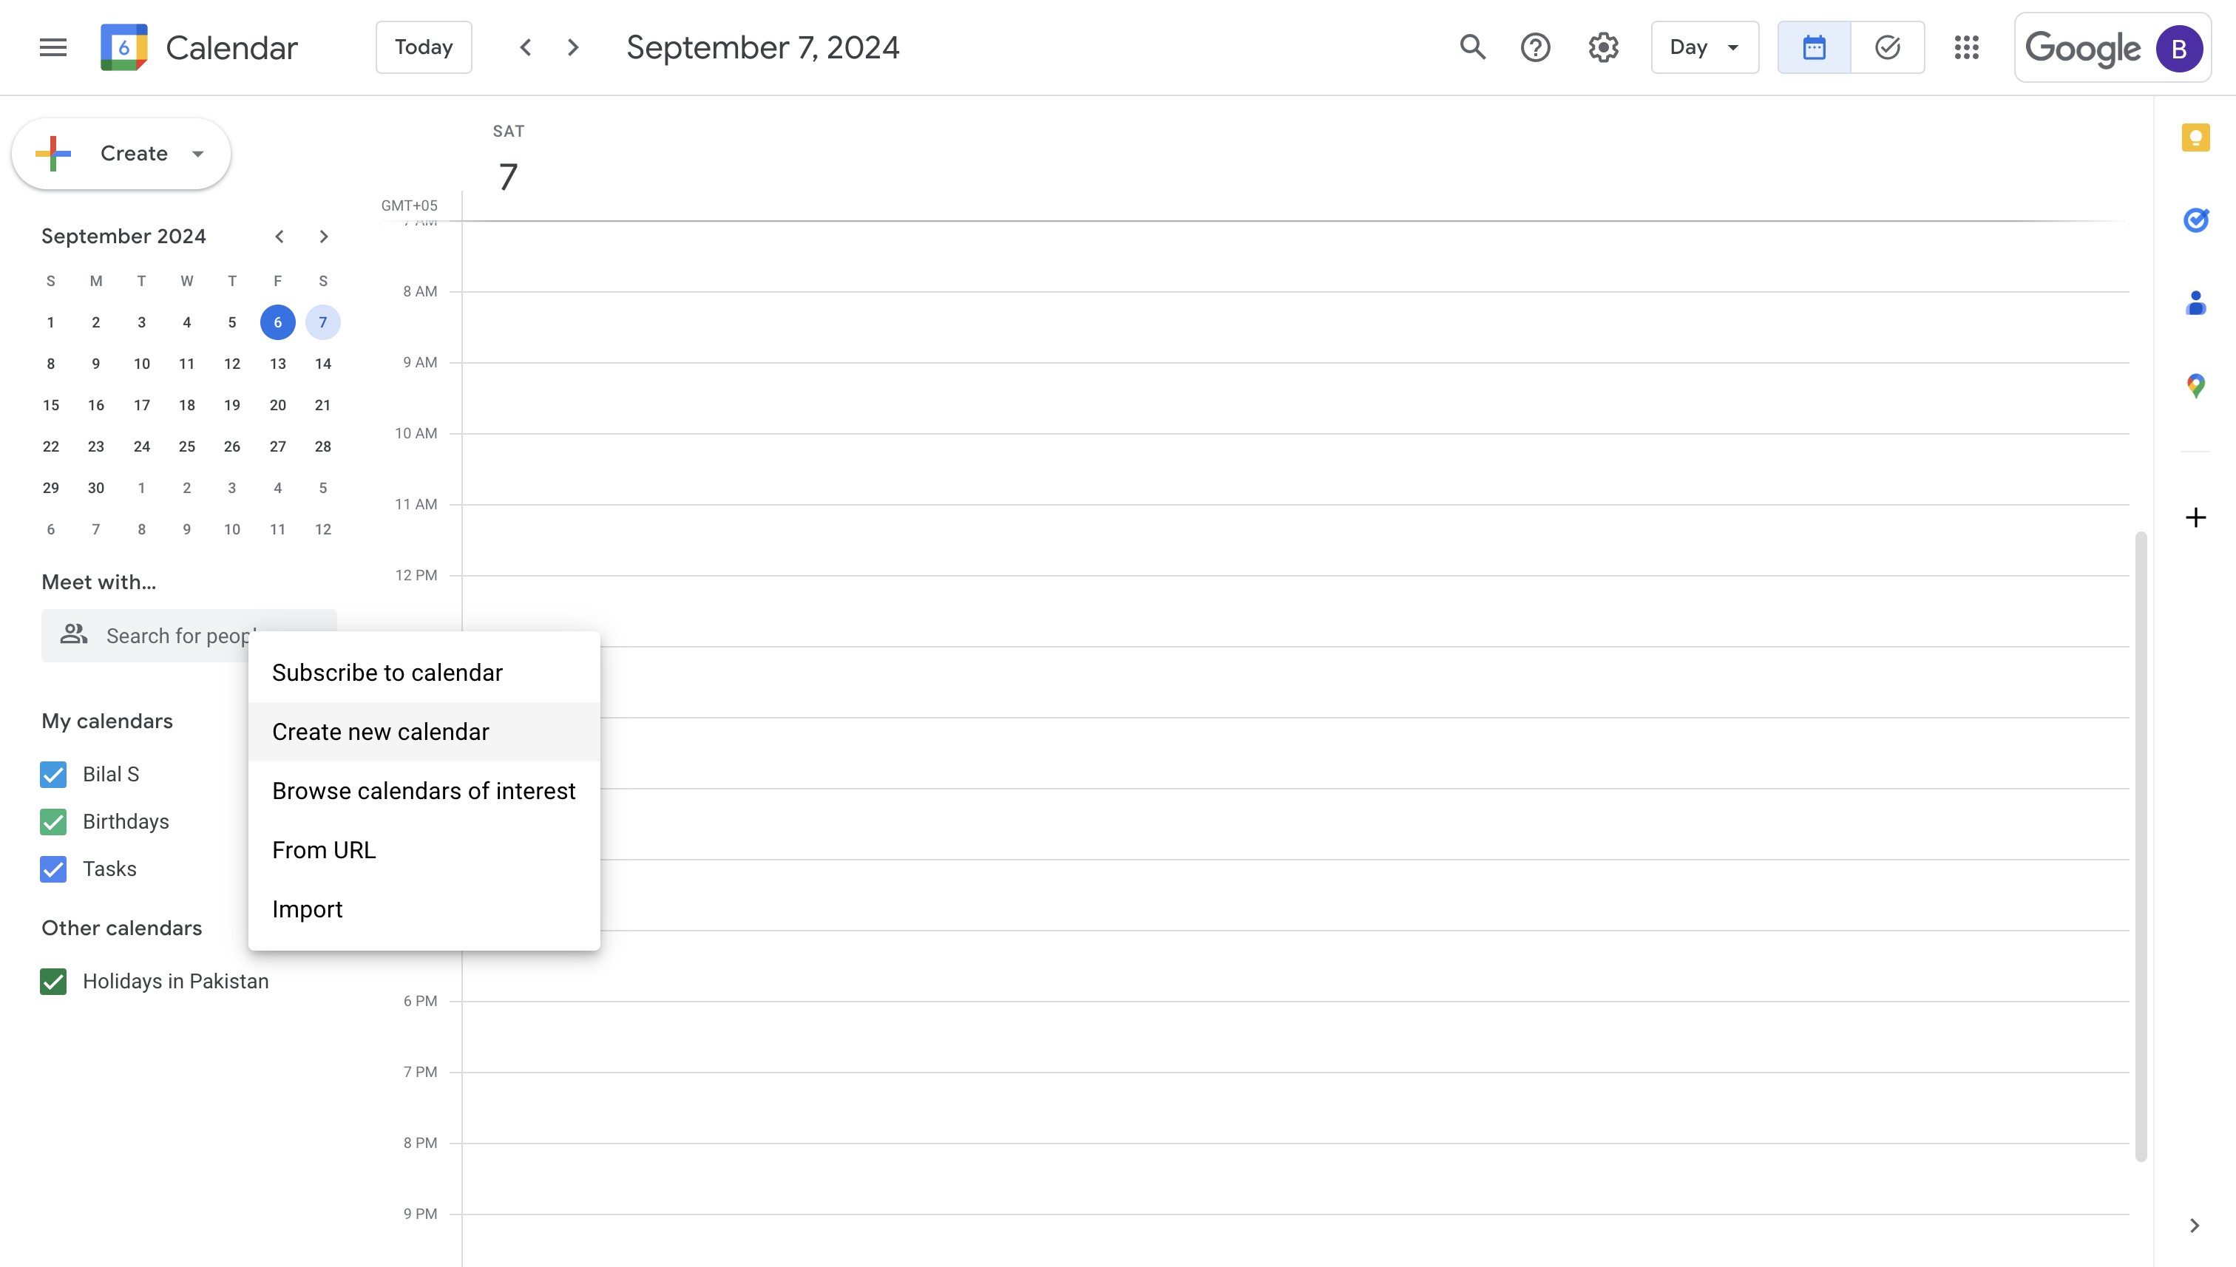
Task: Open Google Keep side panel icon
Action: 2195,137
